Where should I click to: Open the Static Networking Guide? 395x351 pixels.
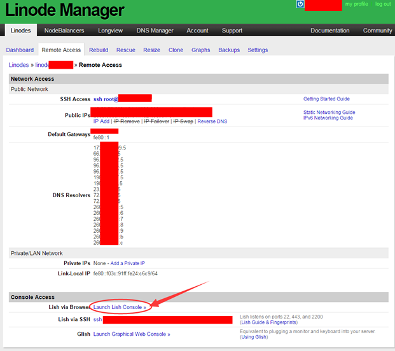click(x=329, y=112)
